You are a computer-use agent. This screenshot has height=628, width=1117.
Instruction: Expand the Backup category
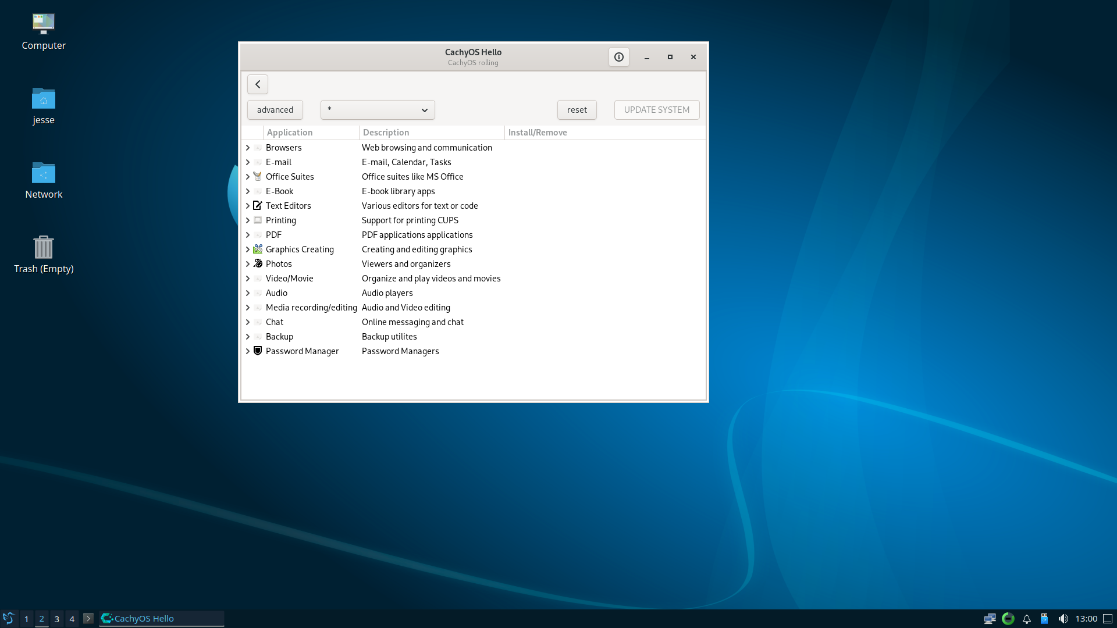(248, 337)
